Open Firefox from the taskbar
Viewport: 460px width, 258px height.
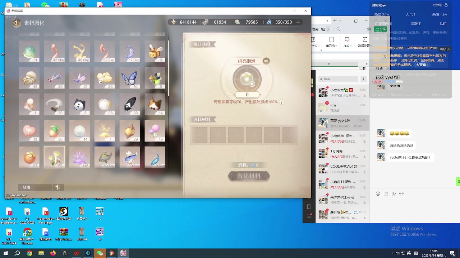pyautogui.click(x=53, y=253)
